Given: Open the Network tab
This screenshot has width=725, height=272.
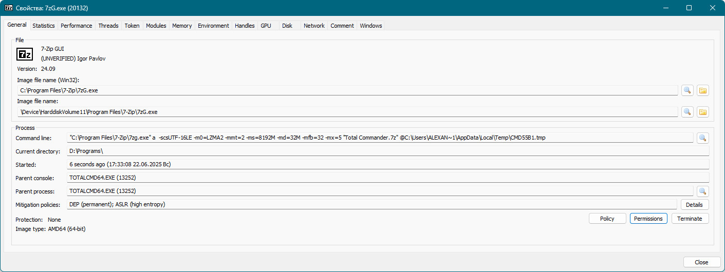Looking at the screenshot, I should coord(314,26).
